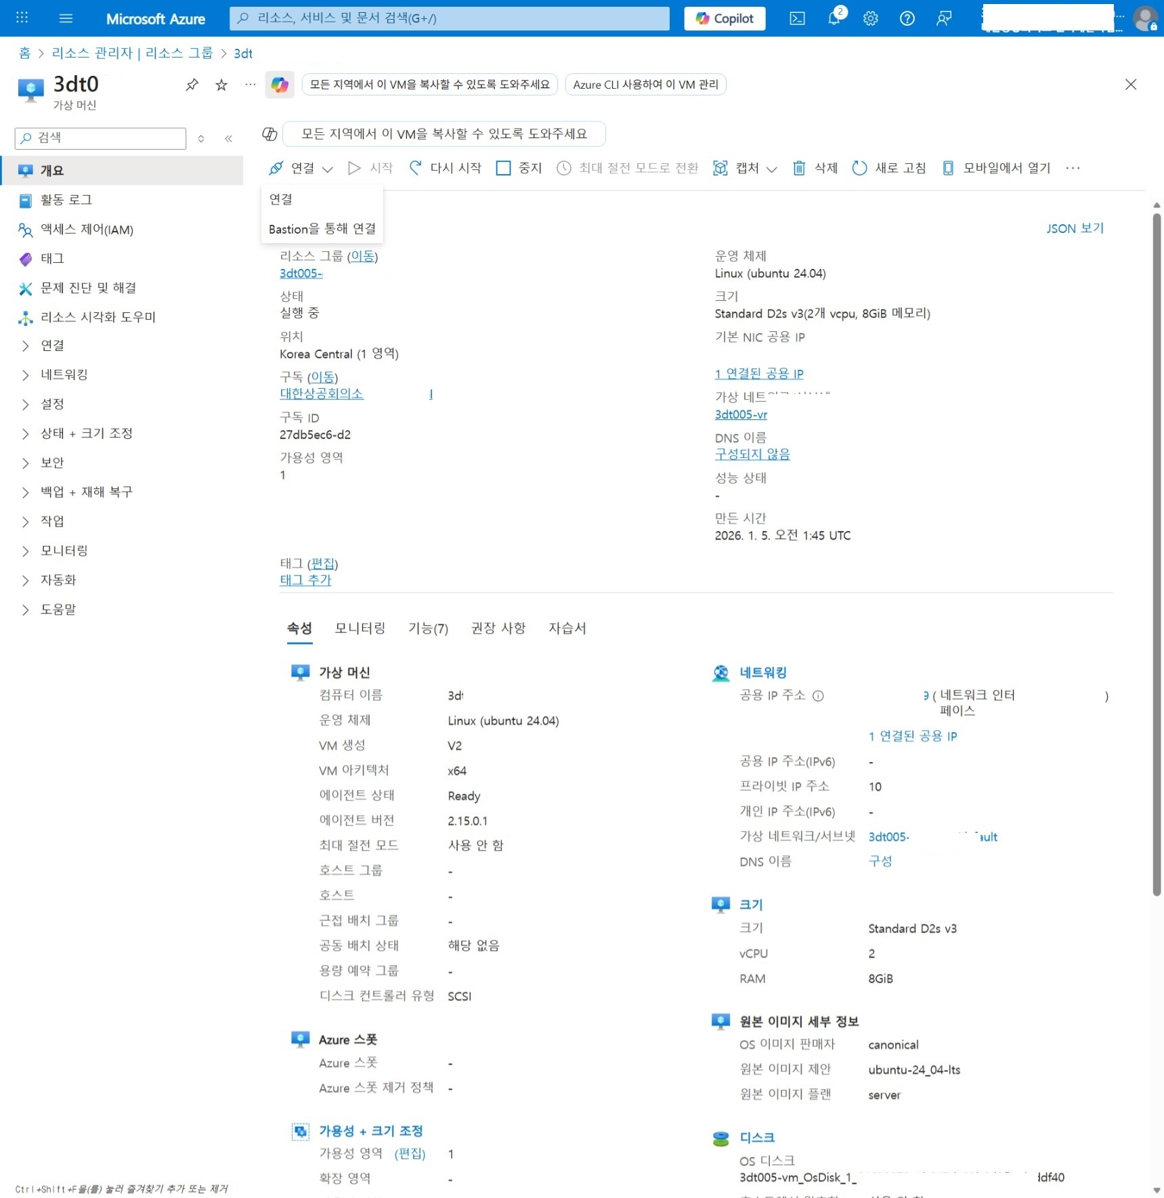Open the notifications bell
Image resolution: width=1164 pixels, height=1198 pixels.
834,18
